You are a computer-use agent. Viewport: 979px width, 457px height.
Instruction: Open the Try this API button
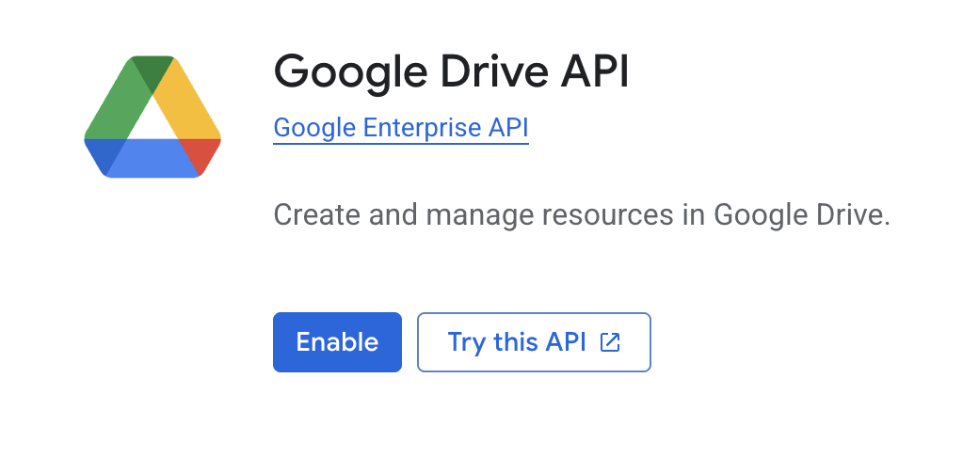pos(534,342)
